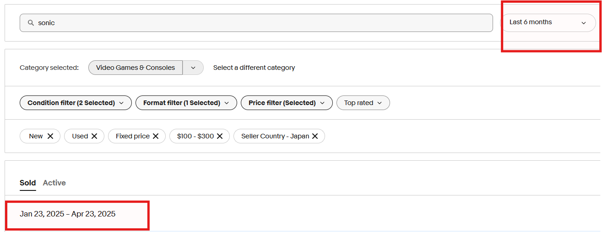
Task: Open the Top rated dropdown
Action: tap(363, 103)
